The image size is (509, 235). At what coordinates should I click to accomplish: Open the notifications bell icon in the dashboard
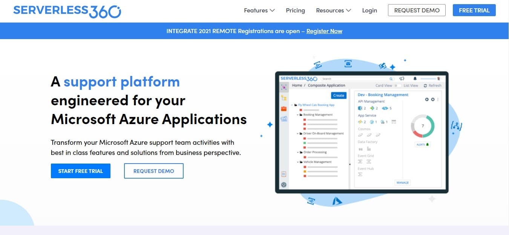click(x=415, y=79)
